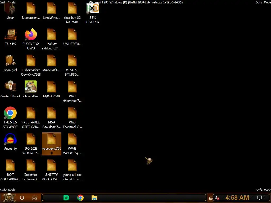Open Task View on taskbar
The image size is (271, 203).
[35, 198]
